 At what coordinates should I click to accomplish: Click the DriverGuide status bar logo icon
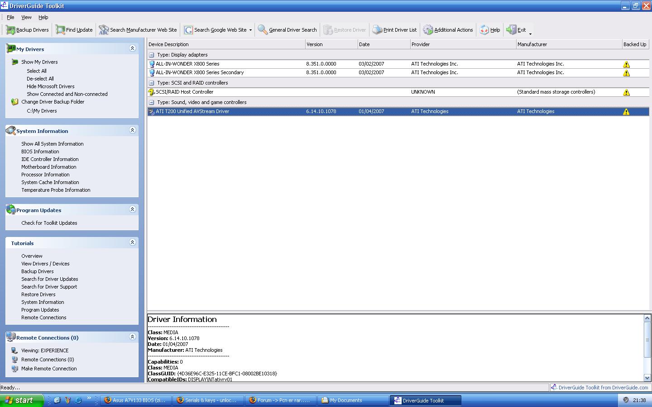[x=554, y=388]
